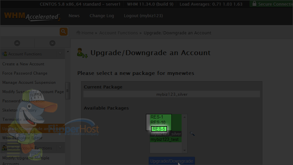Click the Multi Account Functions section icon
Screen dimensions: 293x165
coord(4,148)
